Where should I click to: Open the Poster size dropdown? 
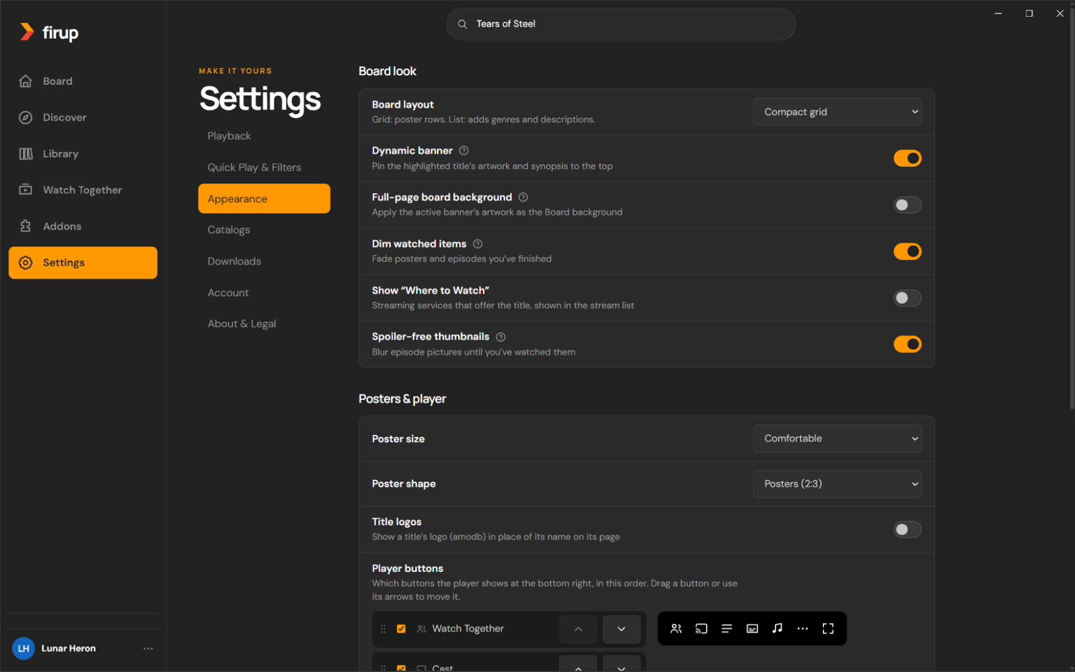[x=837, y=439]
